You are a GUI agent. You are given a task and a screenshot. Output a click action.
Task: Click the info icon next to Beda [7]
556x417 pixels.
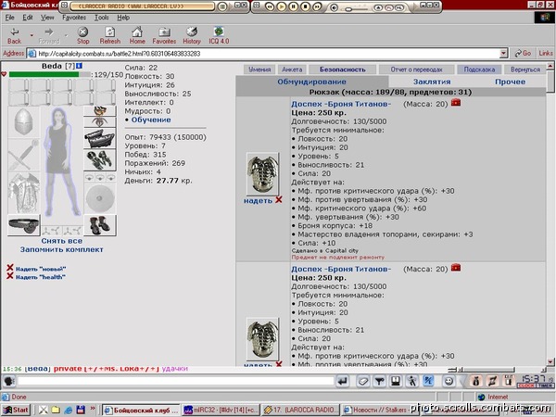(79, 66)
